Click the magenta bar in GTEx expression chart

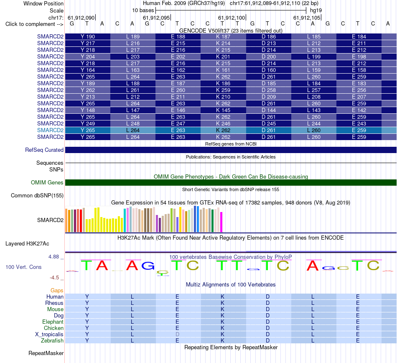(221, 222)
